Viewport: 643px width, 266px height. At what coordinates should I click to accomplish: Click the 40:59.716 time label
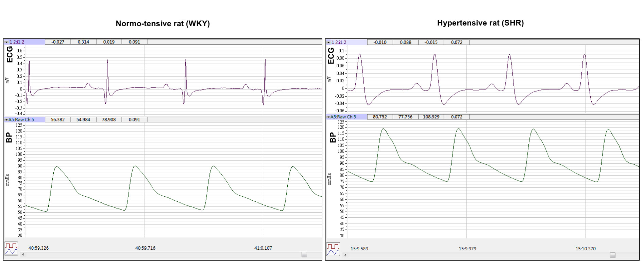pos(145,248)
